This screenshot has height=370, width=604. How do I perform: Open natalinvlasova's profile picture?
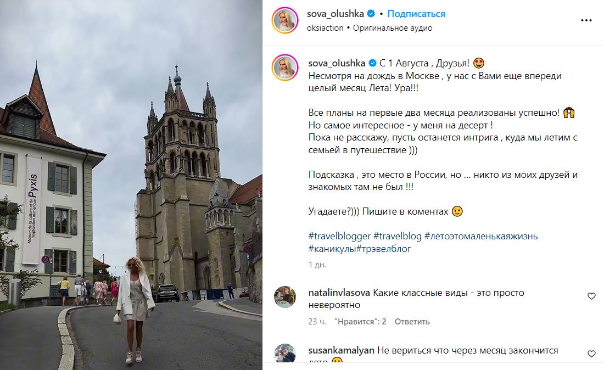284,297
